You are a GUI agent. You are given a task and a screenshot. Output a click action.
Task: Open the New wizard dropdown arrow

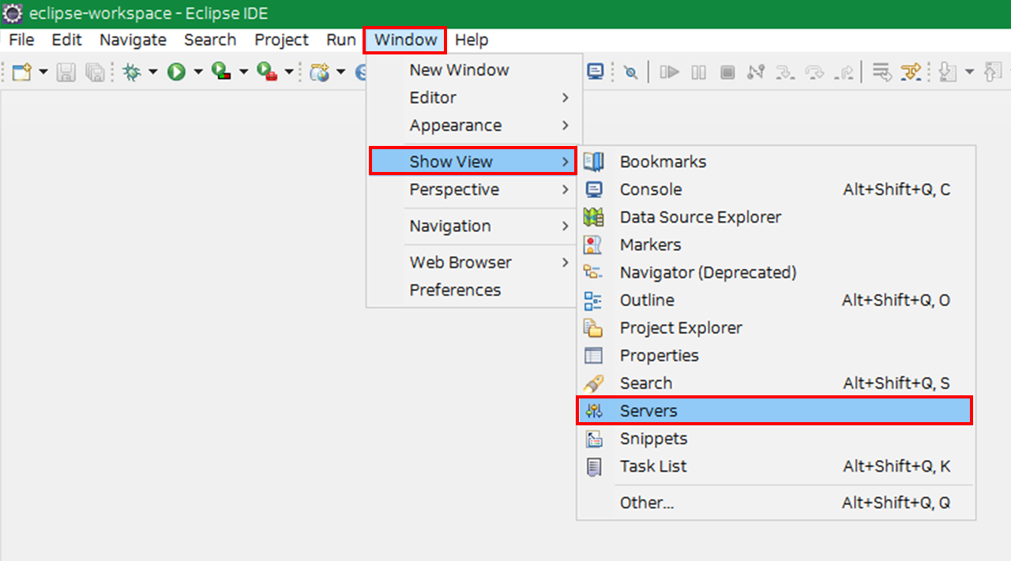[43, 73]
